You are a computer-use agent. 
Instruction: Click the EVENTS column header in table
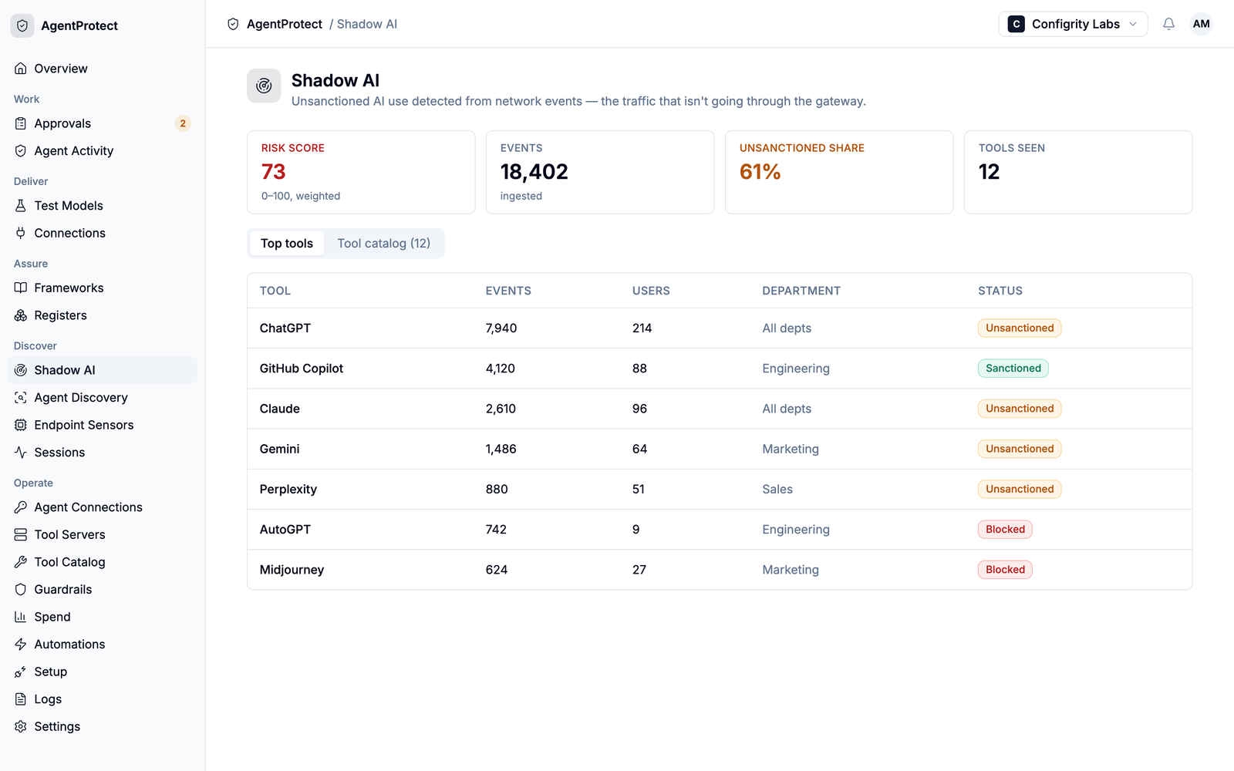pos(508,291)
